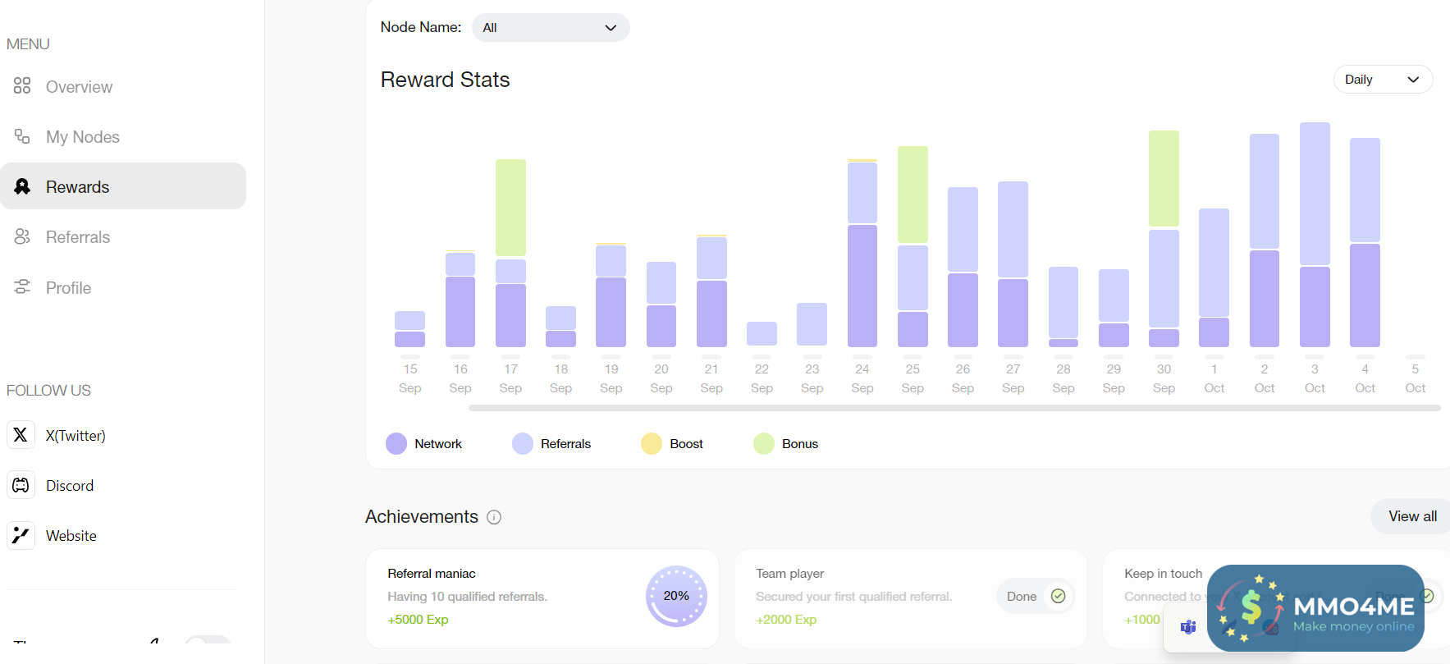Open Overview via its grid icon

22,86
